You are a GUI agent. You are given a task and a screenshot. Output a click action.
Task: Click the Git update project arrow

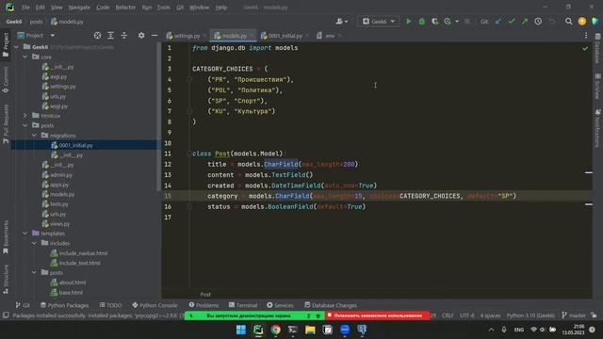pyautogui.click(x=498, y=22)
